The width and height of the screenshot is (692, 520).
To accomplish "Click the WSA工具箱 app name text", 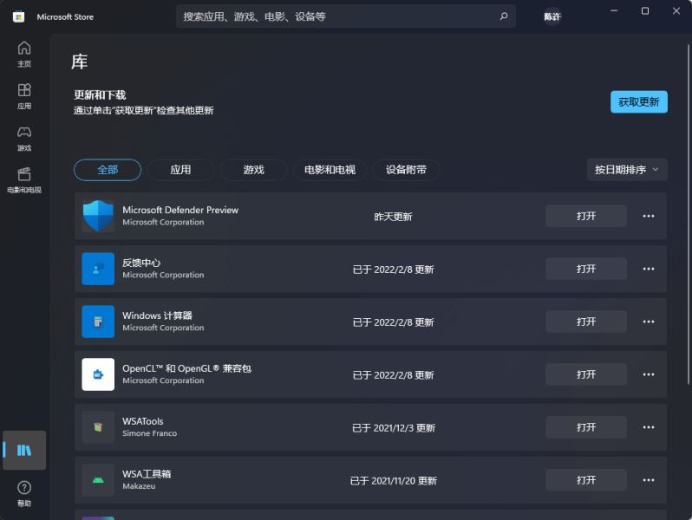I will 147,474.
